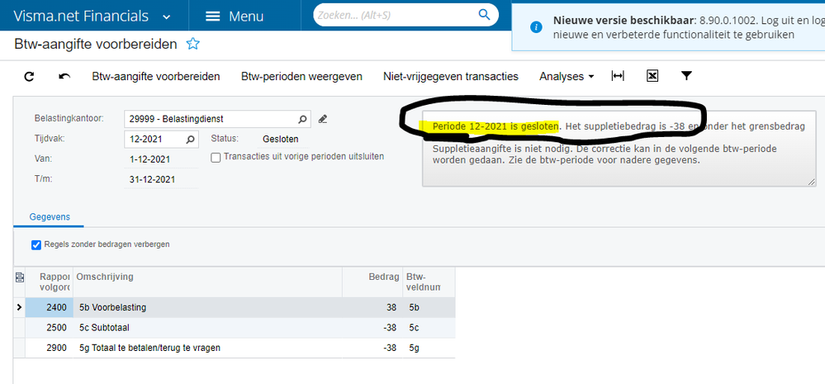Image resolution: width=825 pixels, height=384 pixels.
Task: Click 'Btw-perioden weergeven'
Action: 301,76
